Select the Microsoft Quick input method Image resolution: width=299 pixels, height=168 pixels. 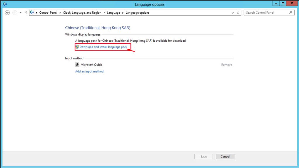91,65
